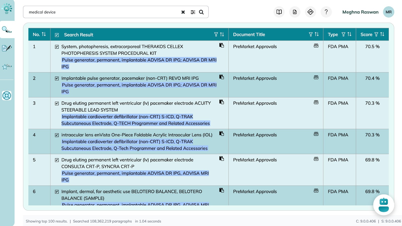Open the document icon in header
This screenshot has width=402, height=226.
(x=295, y=12)
